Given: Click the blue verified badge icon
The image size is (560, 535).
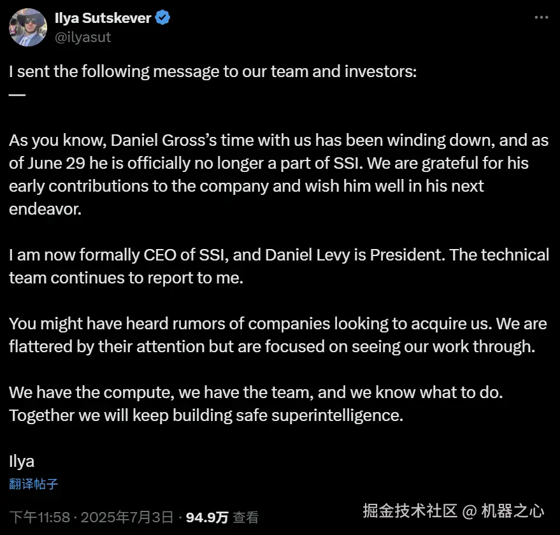Looking at the screenshot, I should [163, 18].
